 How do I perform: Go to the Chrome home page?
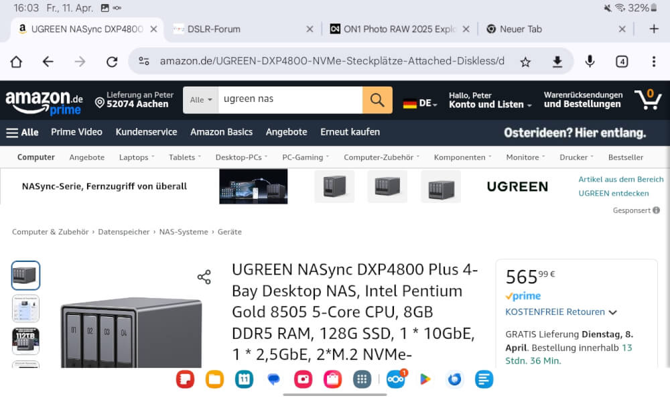(16, 62)
